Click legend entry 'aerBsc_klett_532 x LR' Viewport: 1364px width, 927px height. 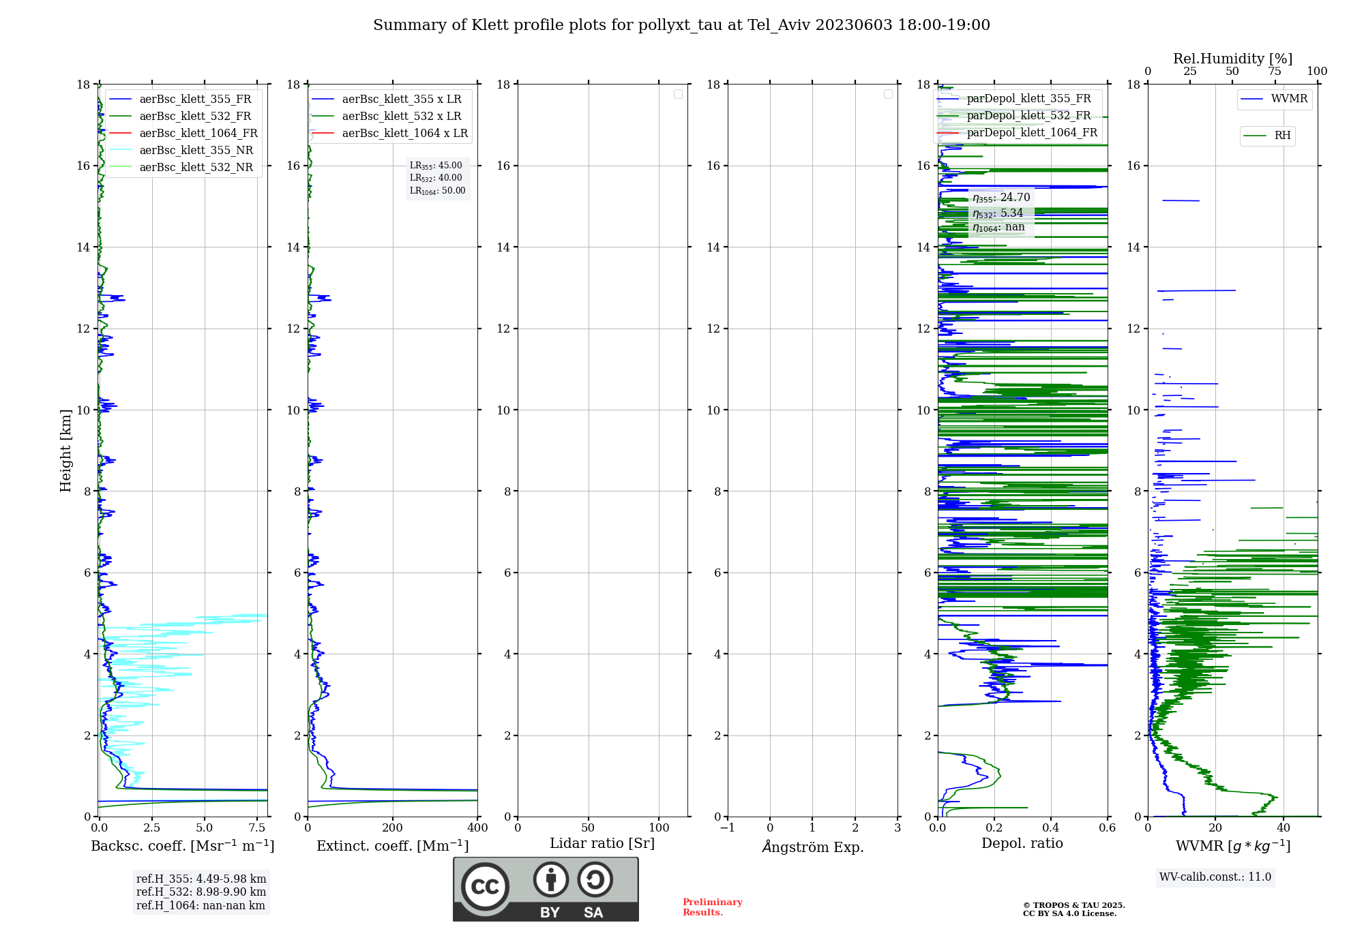pos(387,117)
